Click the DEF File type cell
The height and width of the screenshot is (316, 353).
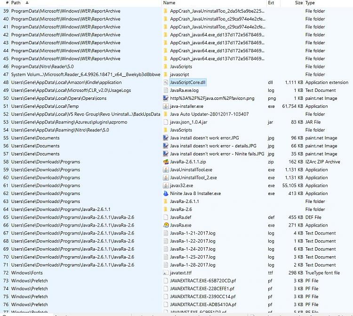click(x=313, y=218)
